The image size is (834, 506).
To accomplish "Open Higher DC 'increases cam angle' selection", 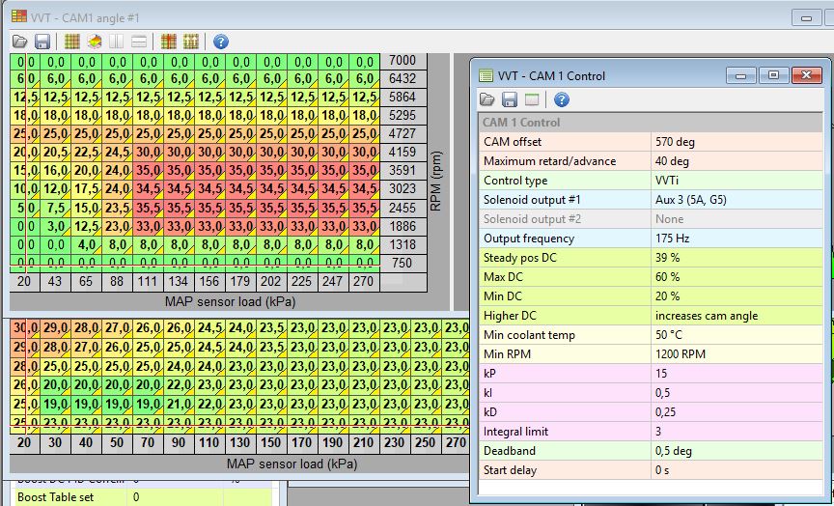I will [736, 316].
